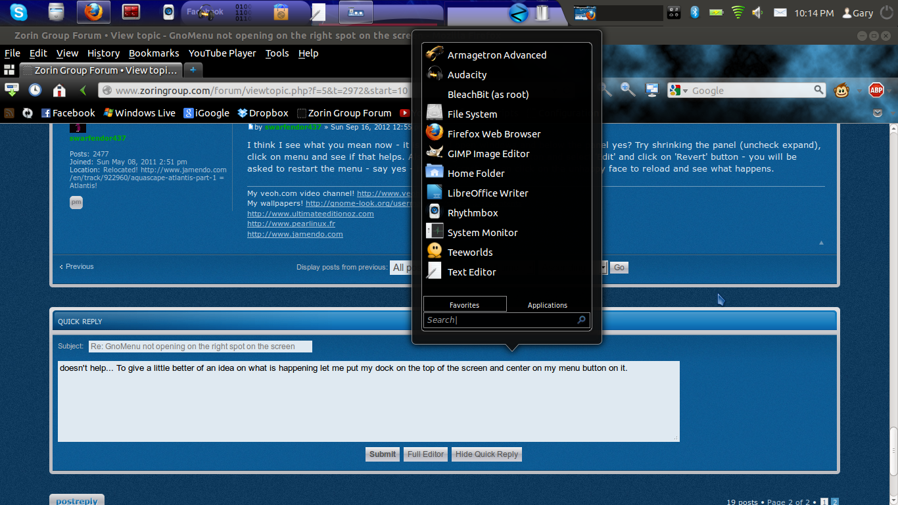Image resolution: width=898 pixels, height=505 pixels.
Task: Launch Armagetron Advanced from the menu
Action: tap(496, 55)
